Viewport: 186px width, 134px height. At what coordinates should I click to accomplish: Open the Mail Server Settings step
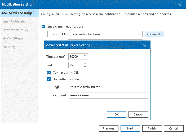17,13
